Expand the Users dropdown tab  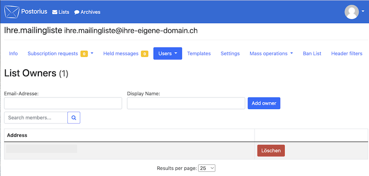click(x=168, y=54)
